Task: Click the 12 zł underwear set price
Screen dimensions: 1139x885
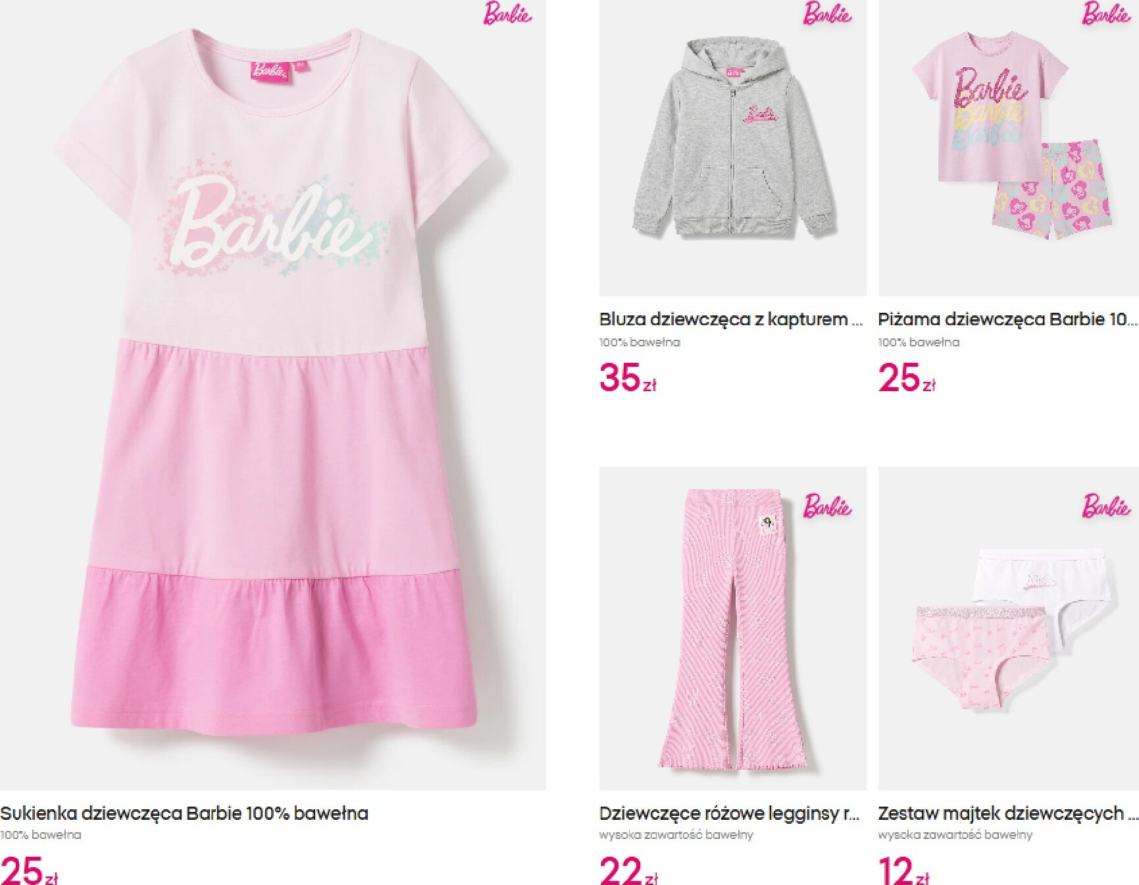Action: coord(904,870)
